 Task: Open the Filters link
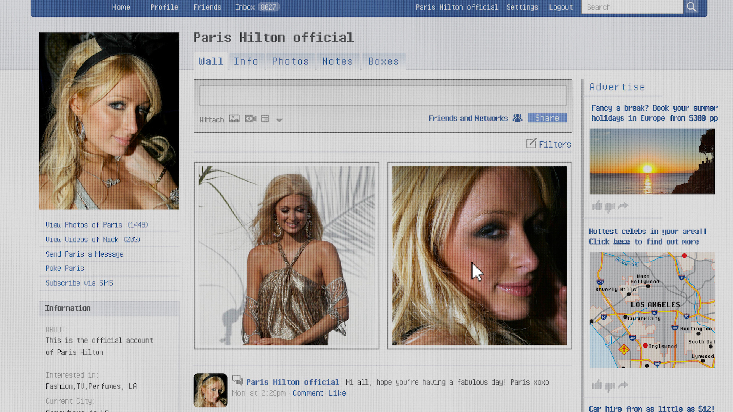[x=555, y=144]
